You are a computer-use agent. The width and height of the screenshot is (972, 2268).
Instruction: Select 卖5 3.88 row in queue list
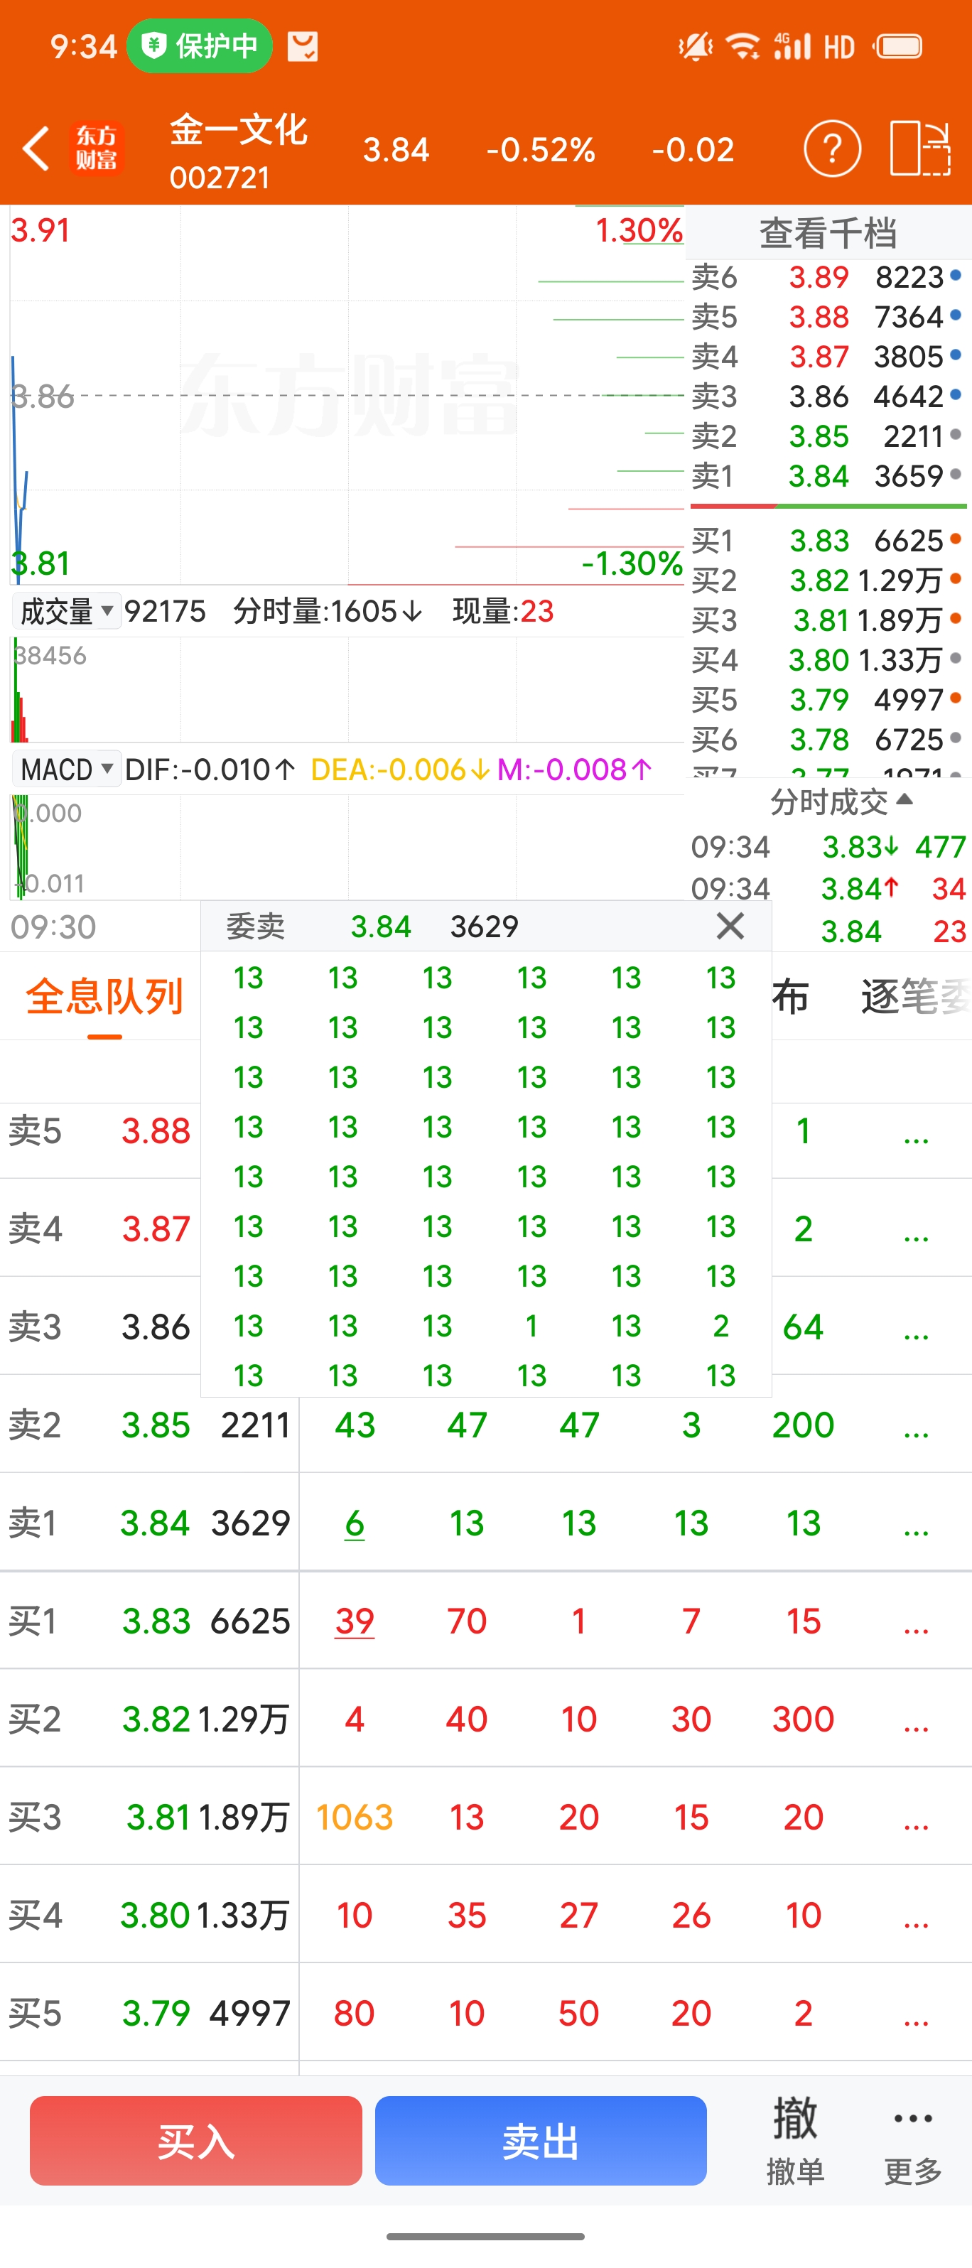(x=100, y=1131)
